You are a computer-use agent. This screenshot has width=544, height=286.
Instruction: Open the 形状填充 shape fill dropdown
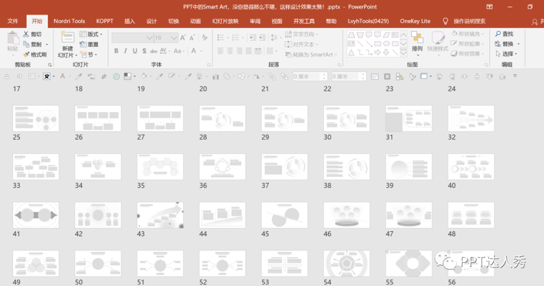point(467,34)
